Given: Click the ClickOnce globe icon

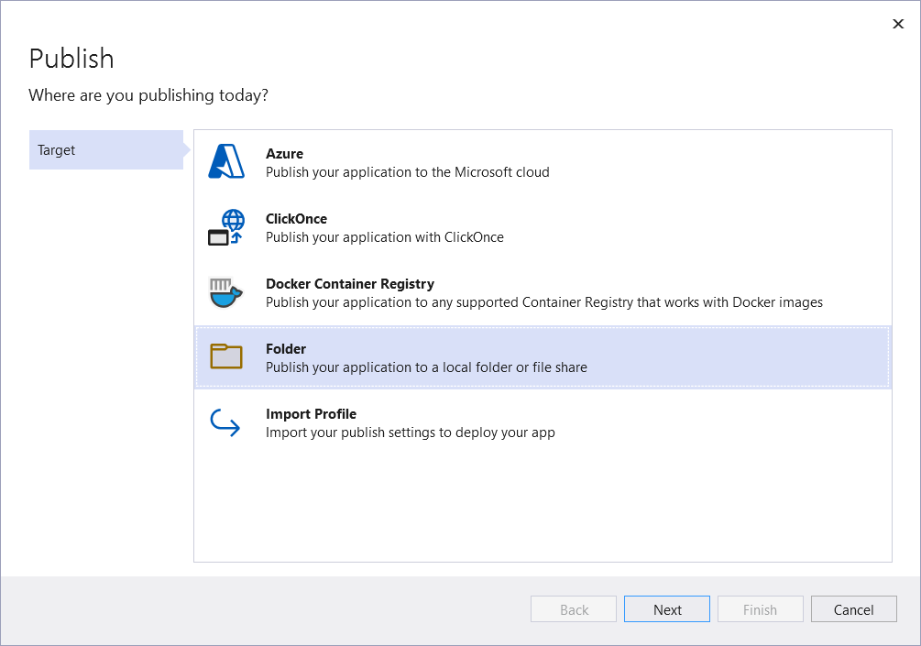Looking at the screenshot, I should [226, 226].
